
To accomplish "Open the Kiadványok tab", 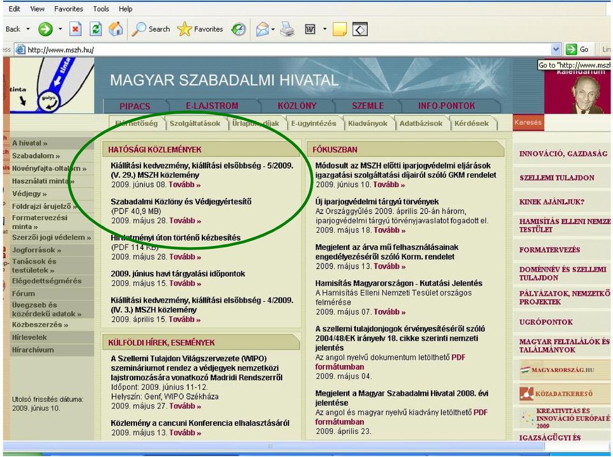I will (368, 123).
